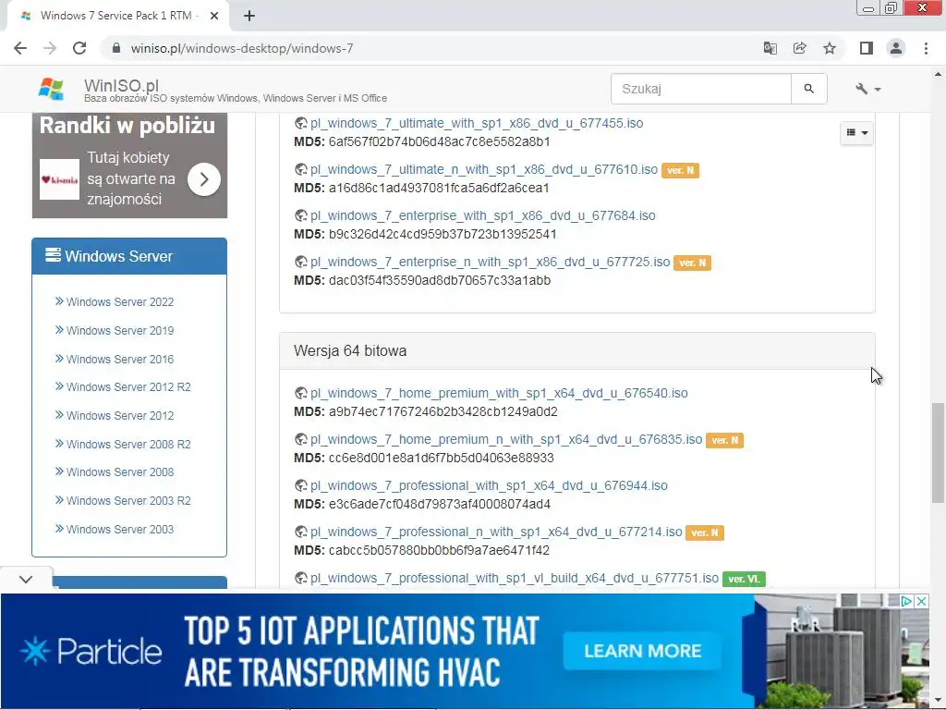Click the WinISO.pl site title
946x710 pixels.
(121, 85)
